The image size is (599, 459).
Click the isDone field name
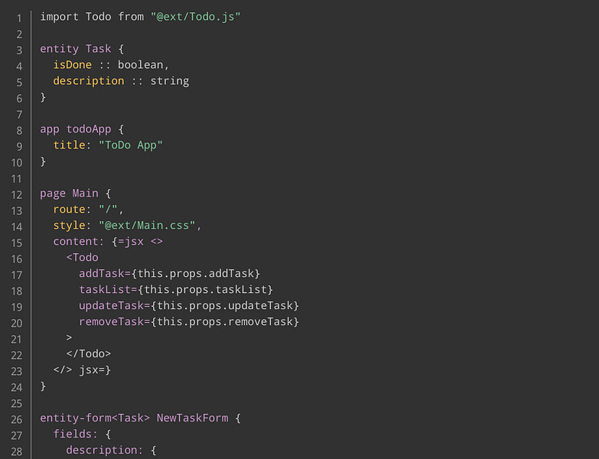coord(72,65)
